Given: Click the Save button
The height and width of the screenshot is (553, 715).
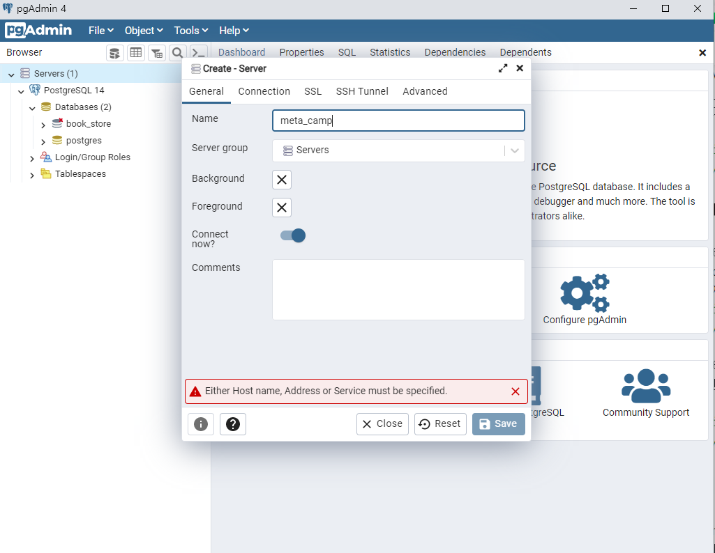Looking at the screenshot, I should pos(498,424).
